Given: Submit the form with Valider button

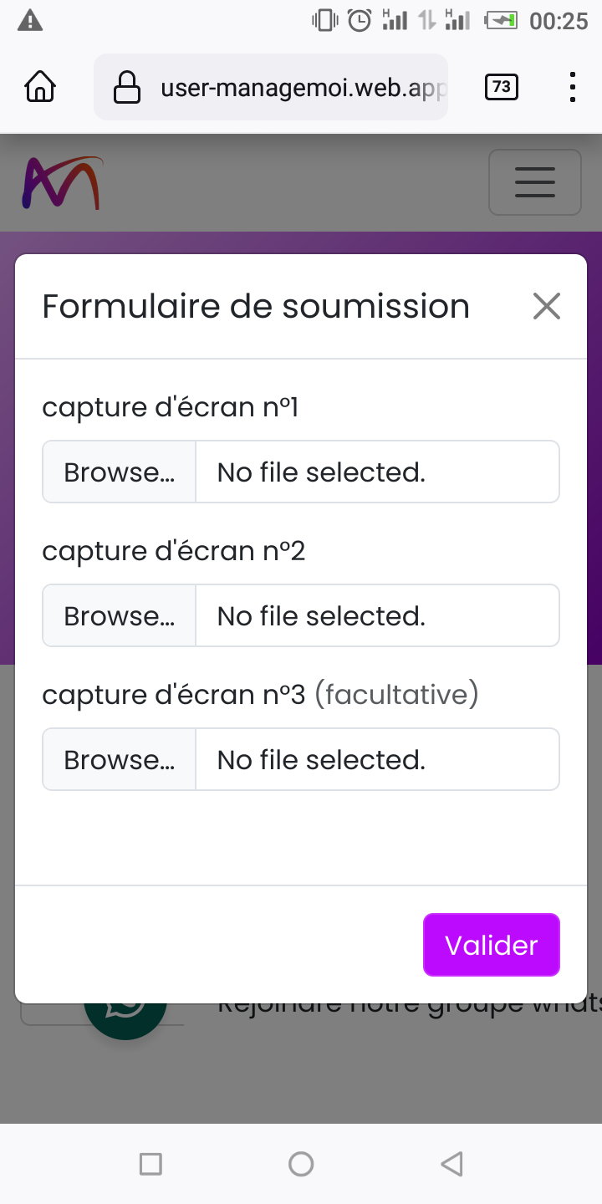Looking at the screenshot, I should click(492, 945).
